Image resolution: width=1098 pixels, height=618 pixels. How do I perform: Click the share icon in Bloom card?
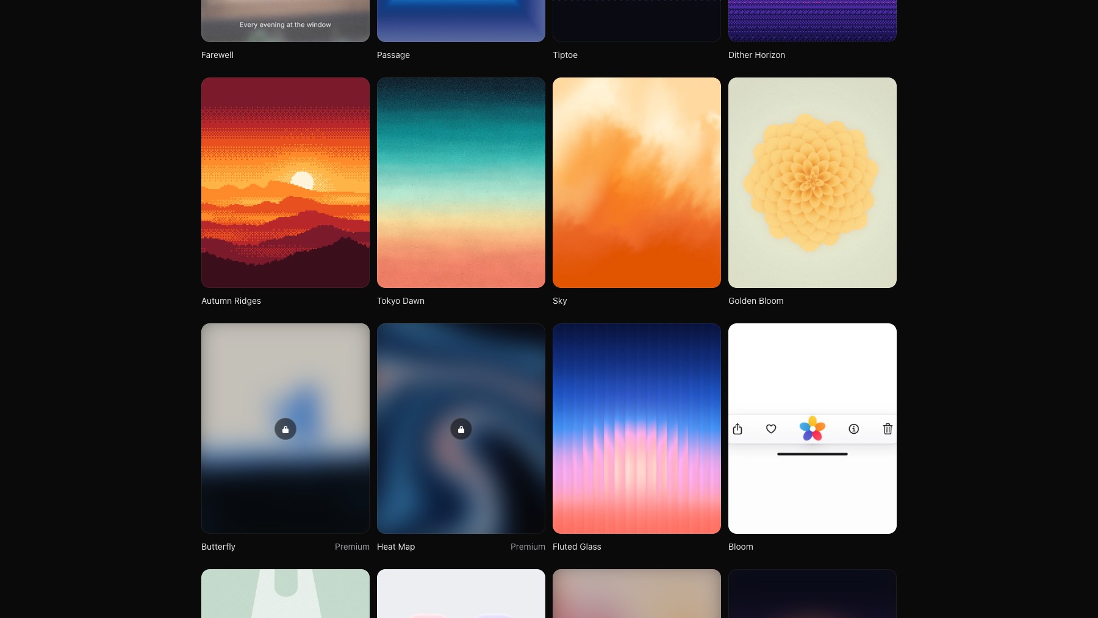[737, 429]
